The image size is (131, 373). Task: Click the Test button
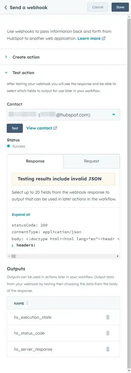click(15, 128)
